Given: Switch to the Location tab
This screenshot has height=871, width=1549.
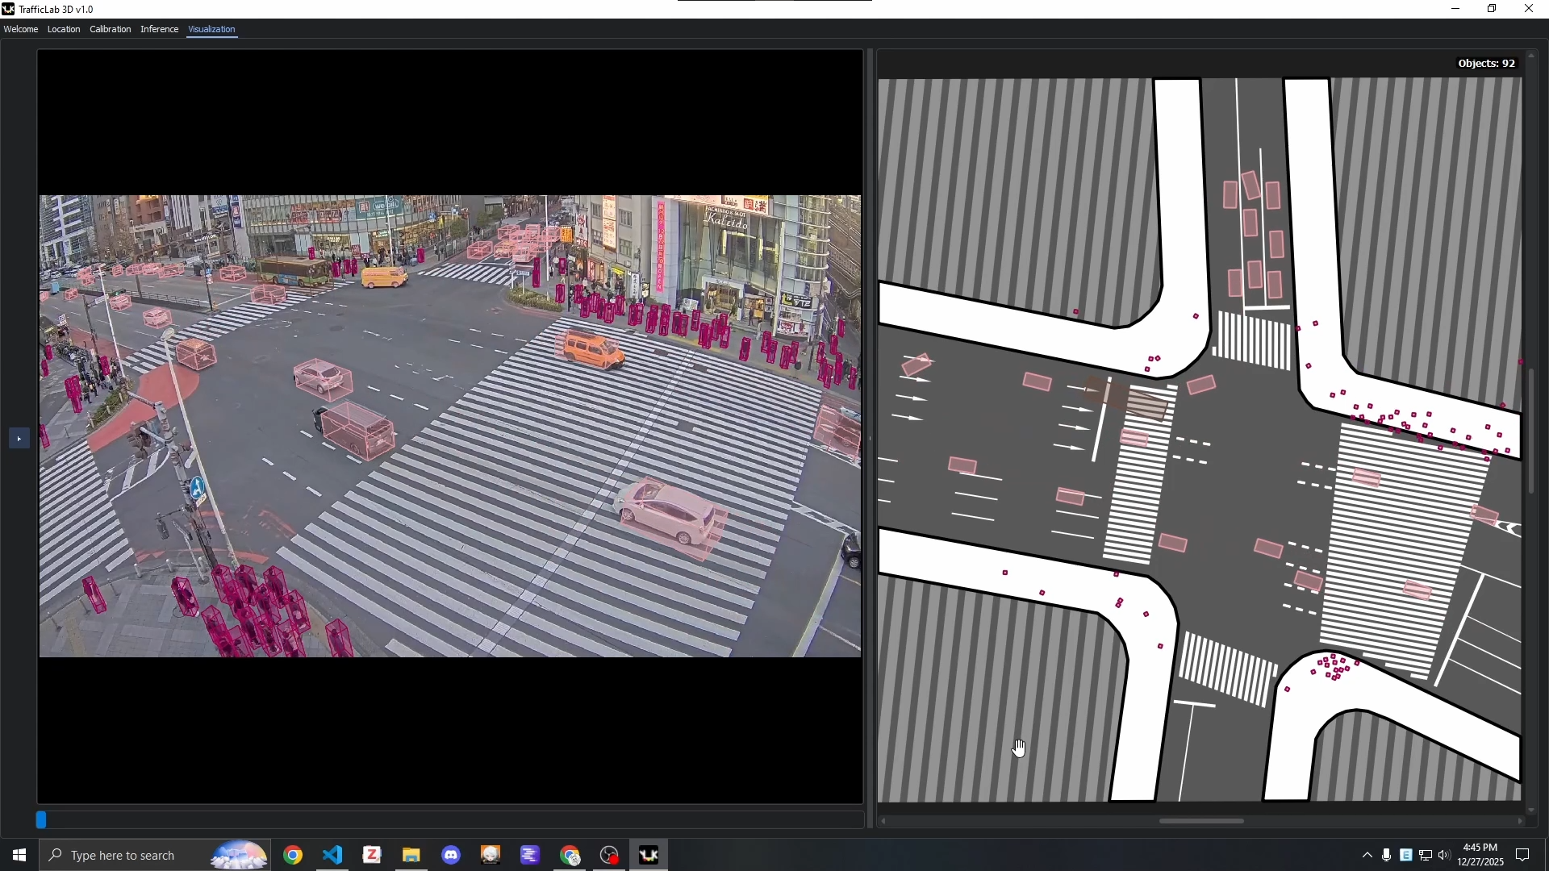Looking at the screenshot, I should tap(64, 29).
